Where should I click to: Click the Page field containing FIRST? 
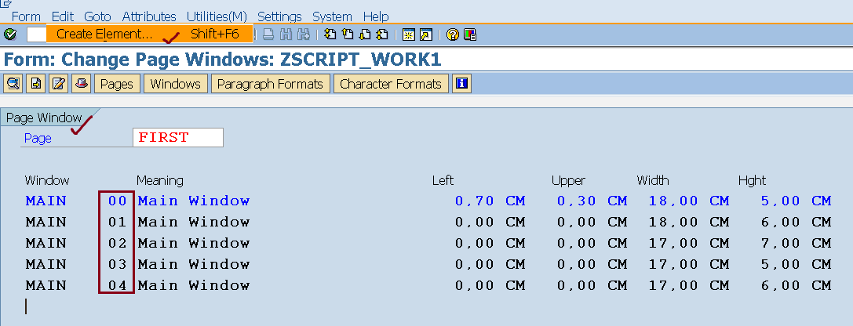point(177,138)
